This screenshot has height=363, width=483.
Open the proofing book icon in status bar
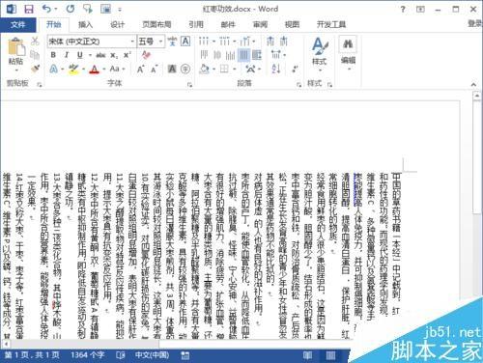coord(120,355)
